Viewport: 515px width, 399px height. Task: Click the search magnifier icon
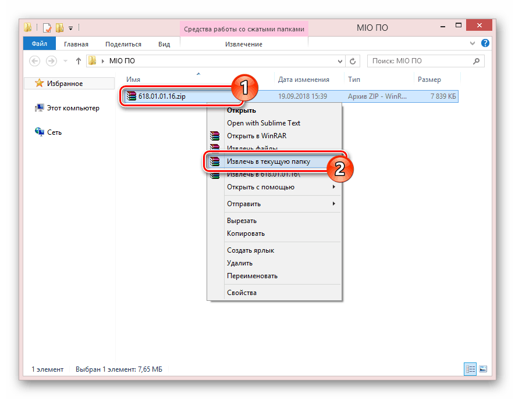(476, 61)
